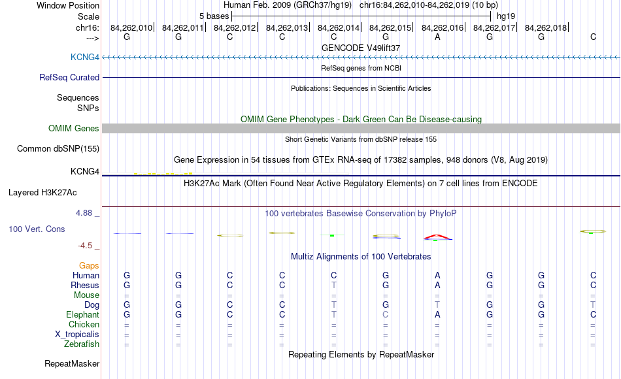
Task: Click the GENCODE V49lift37 track title
Action: (361, 48)
